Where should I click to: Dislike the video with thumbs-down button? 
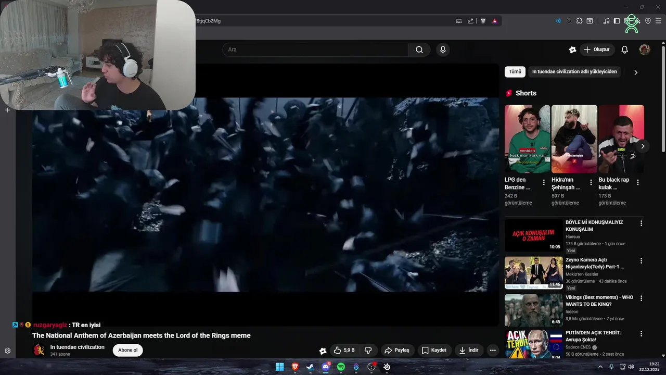point(368,351)
